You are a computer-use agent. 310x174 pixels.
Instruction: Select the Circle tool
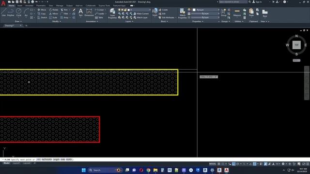pos(18,12)
